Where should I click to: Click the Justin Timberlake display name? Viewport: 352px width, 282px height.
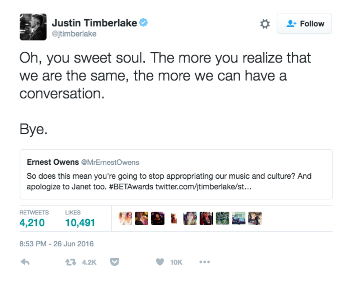click(x=94, y=23)
